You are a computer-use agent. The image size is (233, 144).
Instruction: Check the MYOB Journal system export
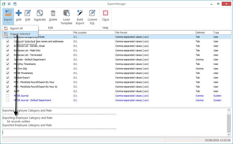coord(8,96)
